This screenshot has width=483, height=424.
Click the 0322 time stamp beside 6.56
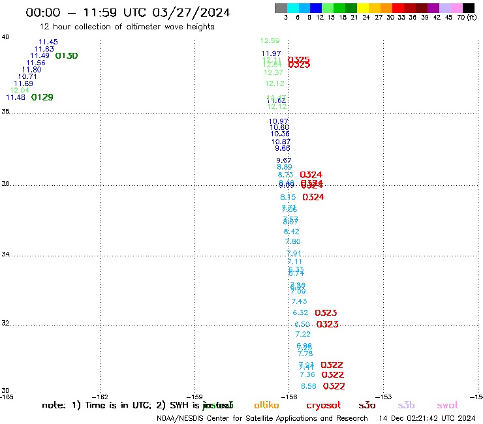click(x=334, y=386)
